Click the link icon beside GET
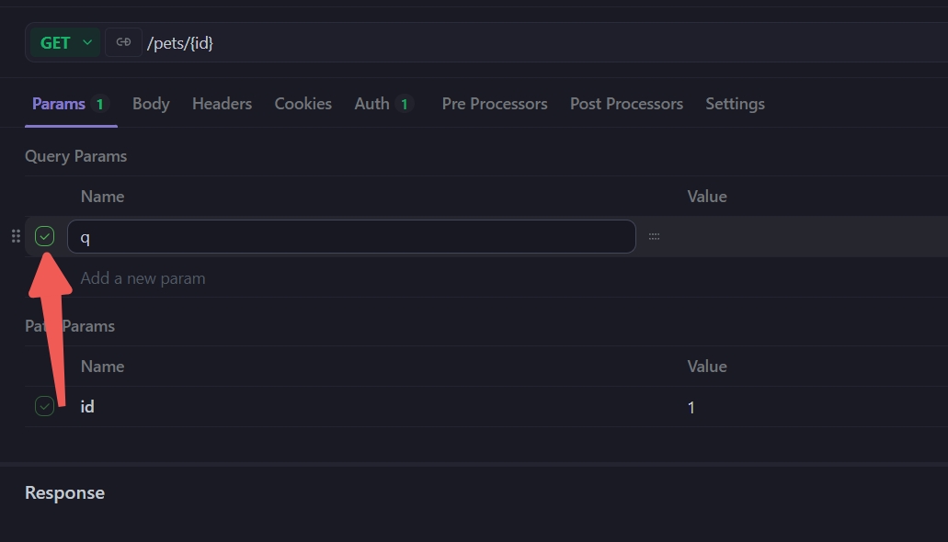The height and width of the screenshot is (542, 948). (123, 42)
